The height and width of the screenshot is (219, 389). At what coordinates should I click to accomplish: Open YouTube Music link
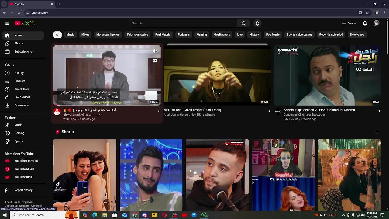pos(23,169)
